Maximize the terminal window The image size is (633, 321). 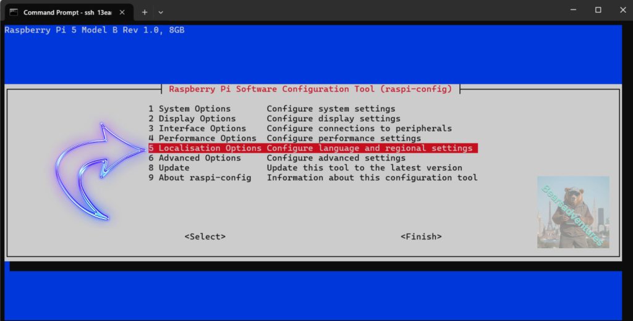pos(598,10)
